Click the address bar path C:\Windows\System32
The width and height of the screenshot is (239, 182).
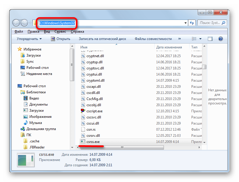coord(57,23)
